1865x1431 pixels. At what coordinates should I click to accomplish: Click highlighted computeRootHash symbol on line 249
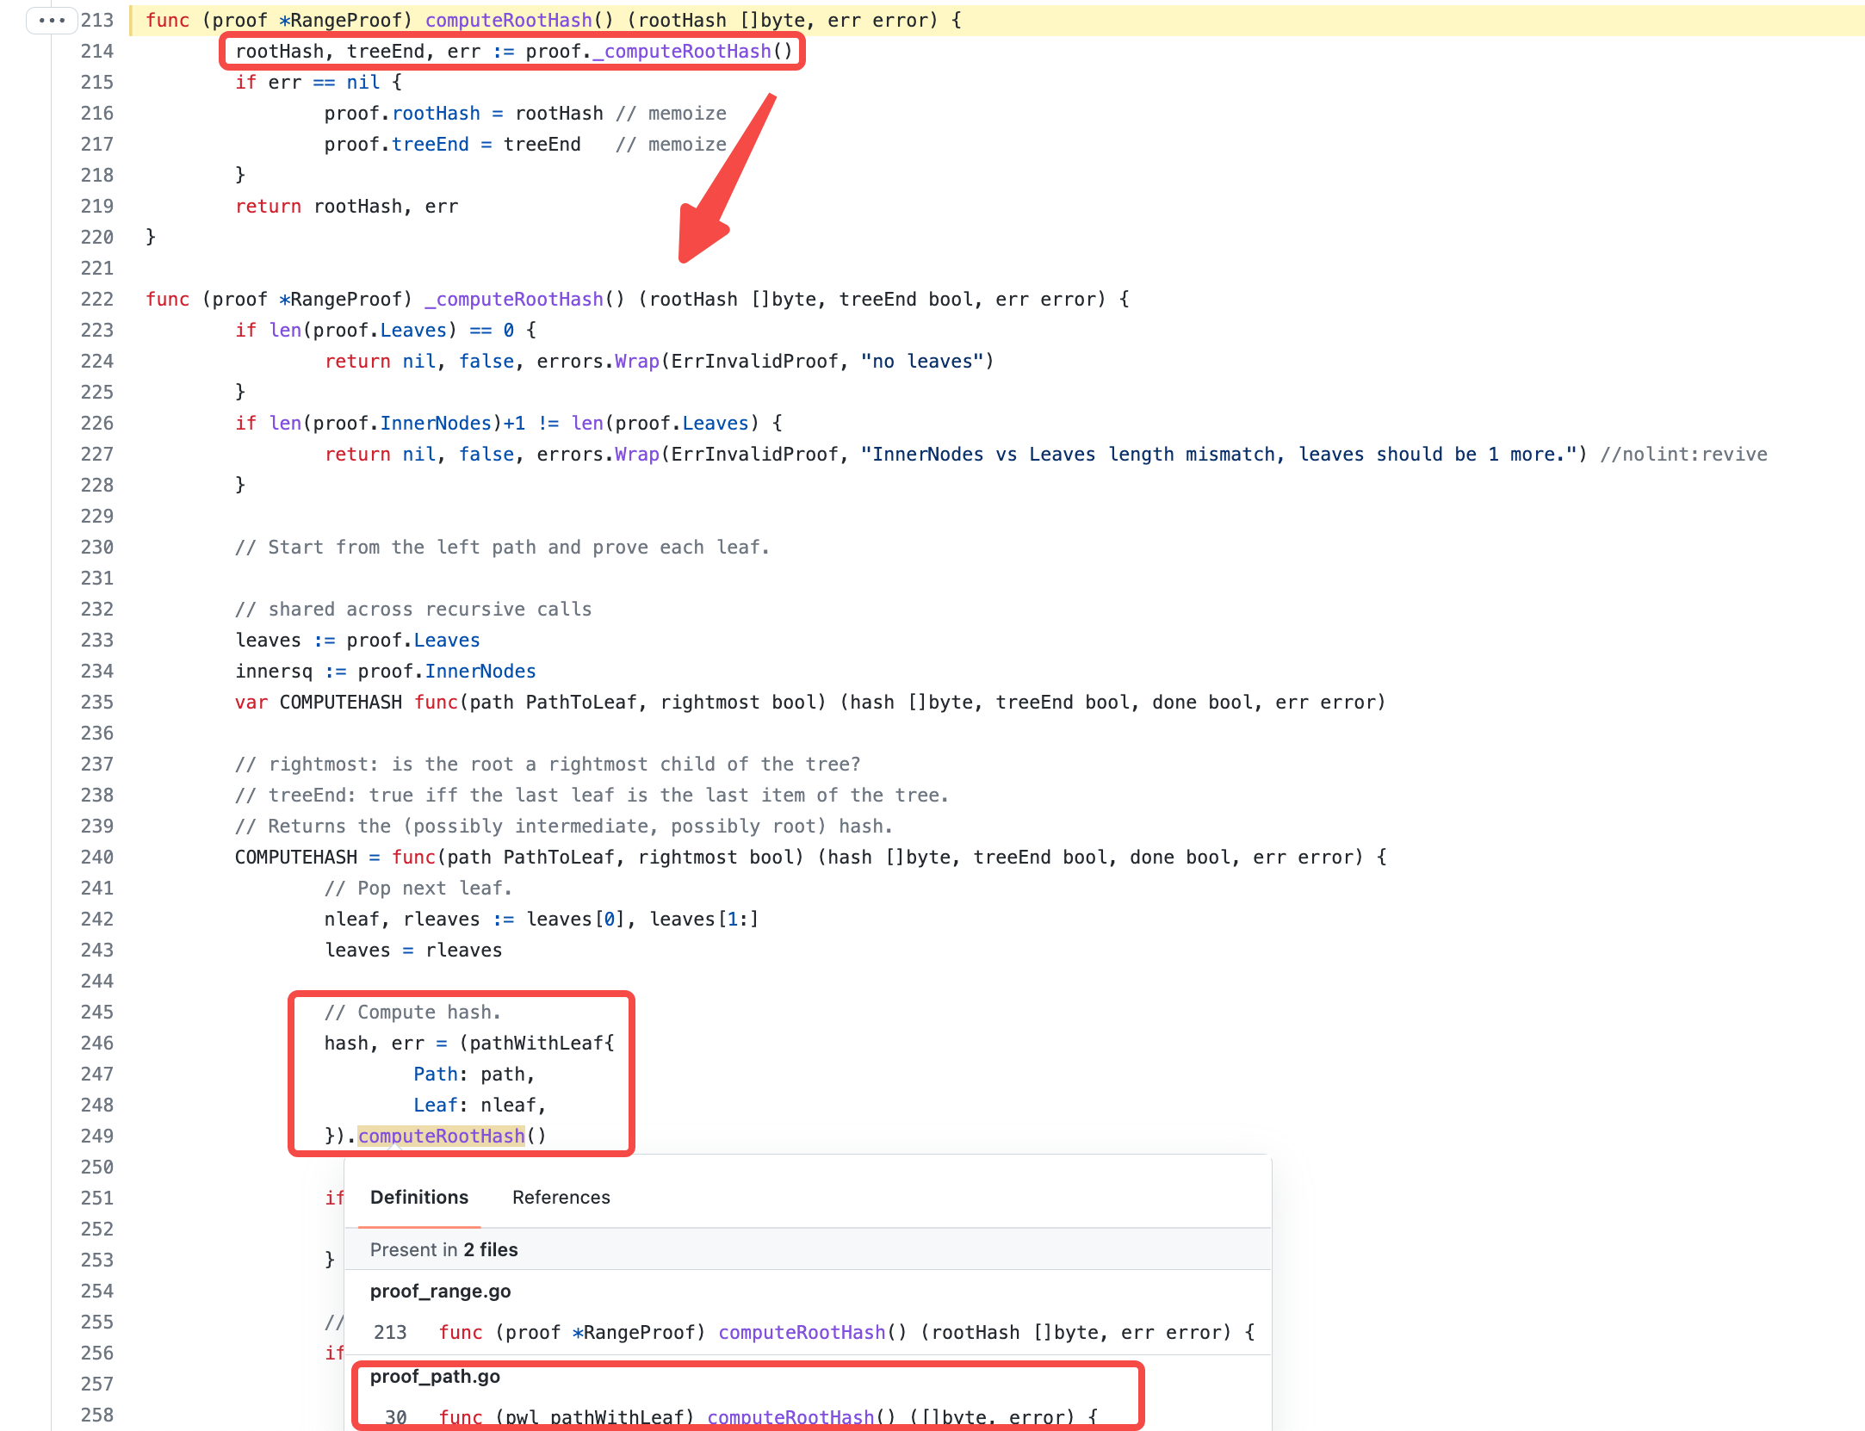(x=441, y=1136)
